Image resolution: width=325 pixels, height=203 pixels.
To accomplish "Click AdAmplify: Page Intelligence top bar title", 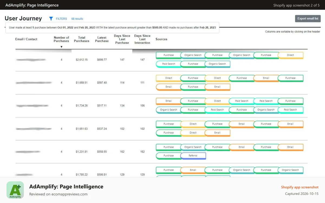I will [32, 5].
